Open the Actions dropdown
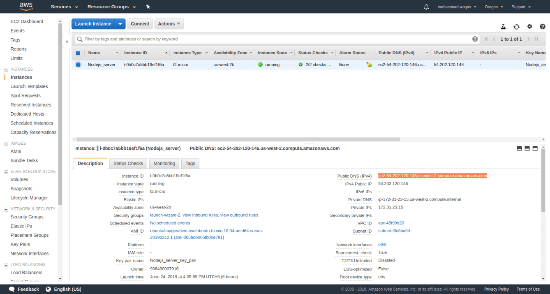 pyautogui.click(x=169, y=23)
